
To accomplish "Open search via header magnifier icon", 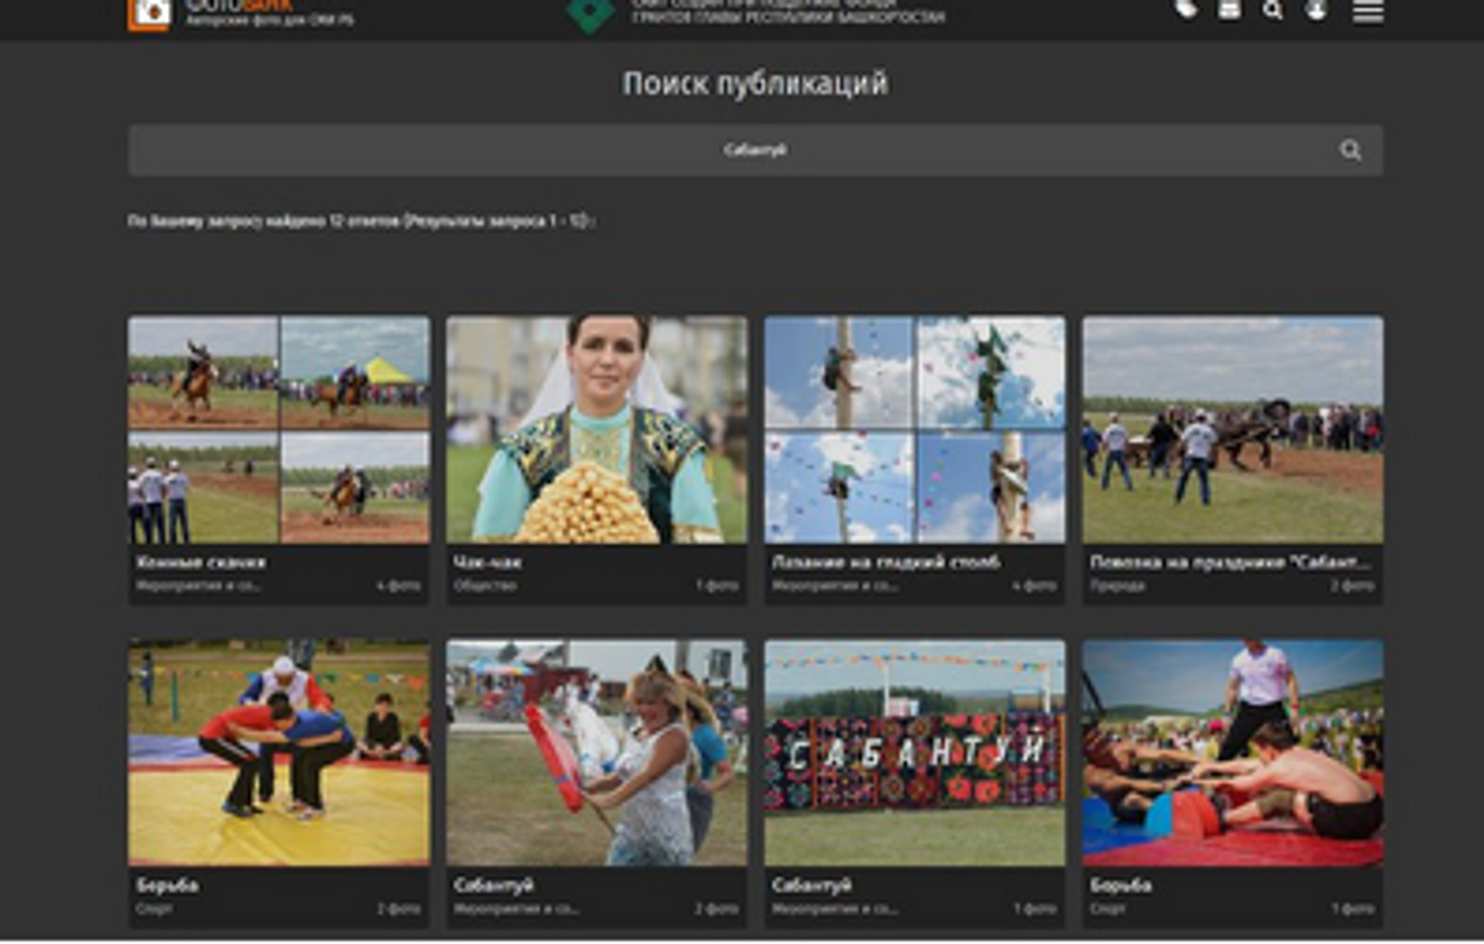I will (1273, 11).
